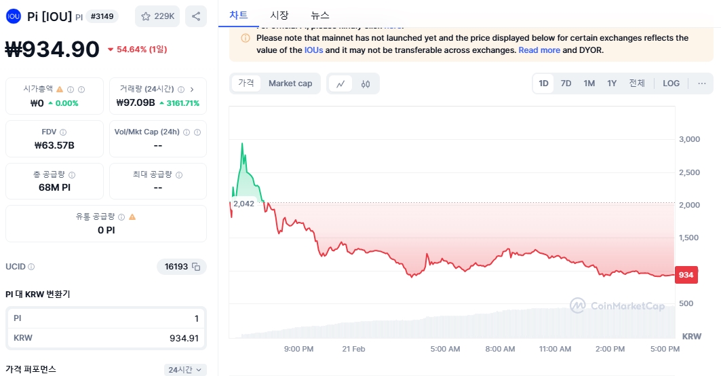Click the 21 Feb axis date label

click(x=353, y=349)
